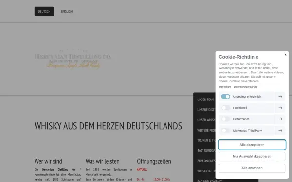The width and height of the screenshot is (292, 182).
Task: Switch language to ENGLISH
Action: [67, 11]
